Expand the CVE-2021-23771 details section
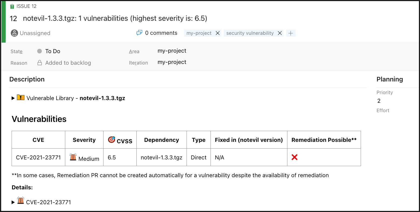 tap(13, 202)
